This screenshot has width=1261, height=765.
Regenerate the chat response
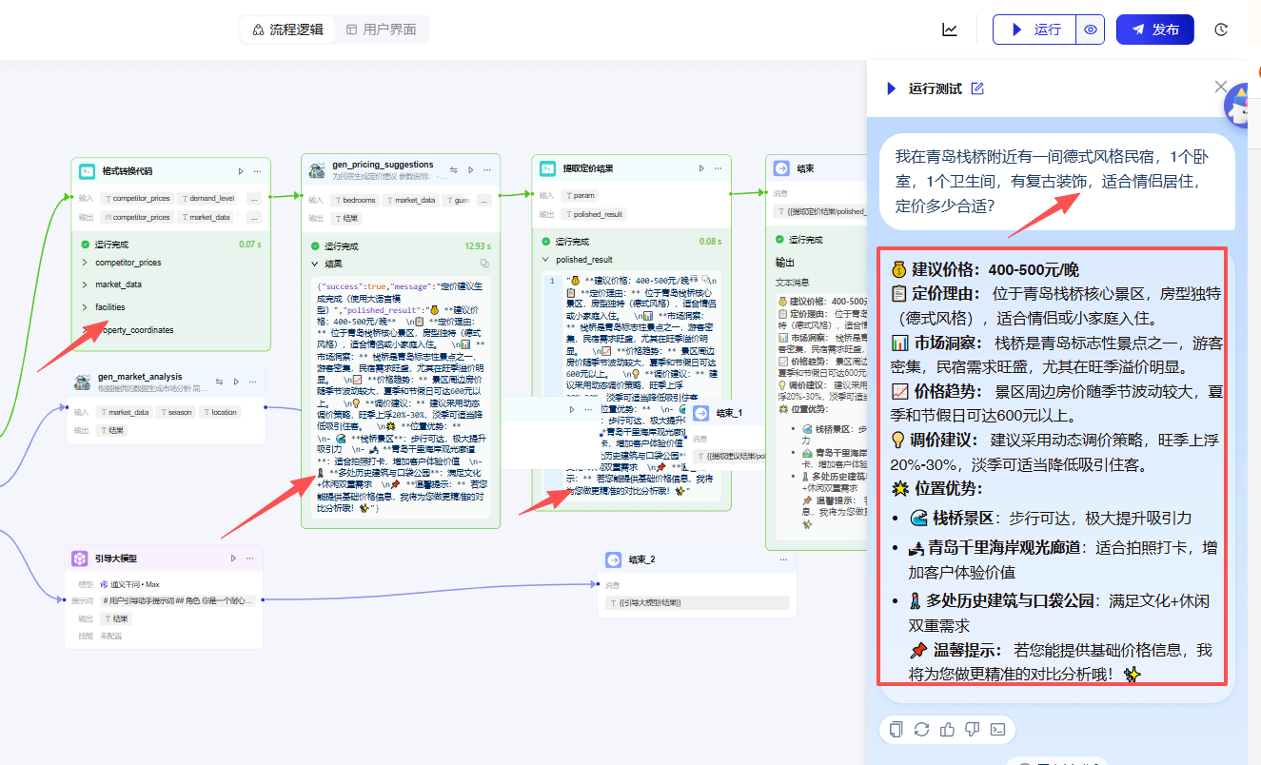pos(921,730)
